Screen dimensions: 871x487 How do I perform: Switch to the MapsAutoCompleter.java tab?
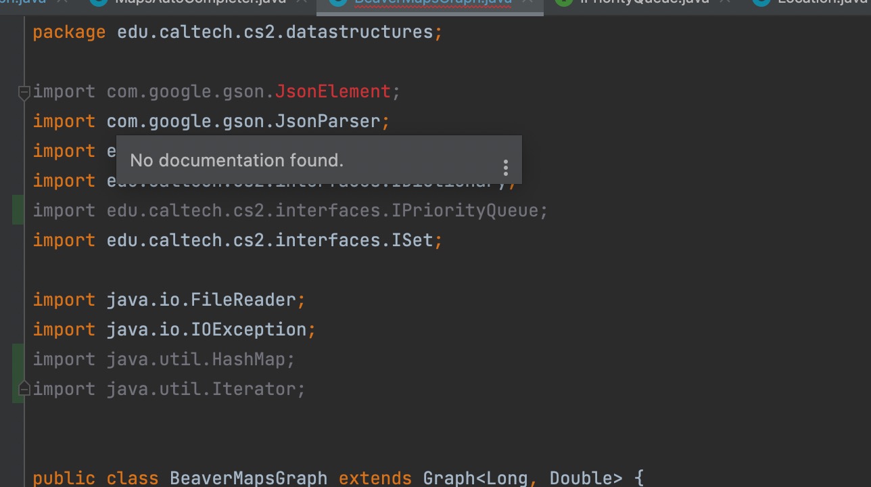click(x=200, y=2)
